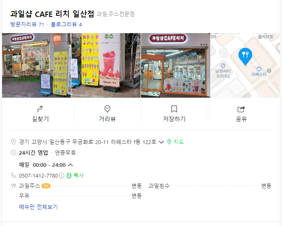This screenshot has width=282, height=226.
Task: Collapse the 매일 00:00 - 24:00 hours
Action: click(70, 165)
